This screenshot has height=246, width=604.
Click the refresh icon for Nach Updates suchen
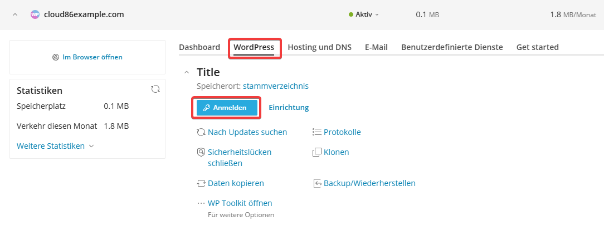point(201,132)
